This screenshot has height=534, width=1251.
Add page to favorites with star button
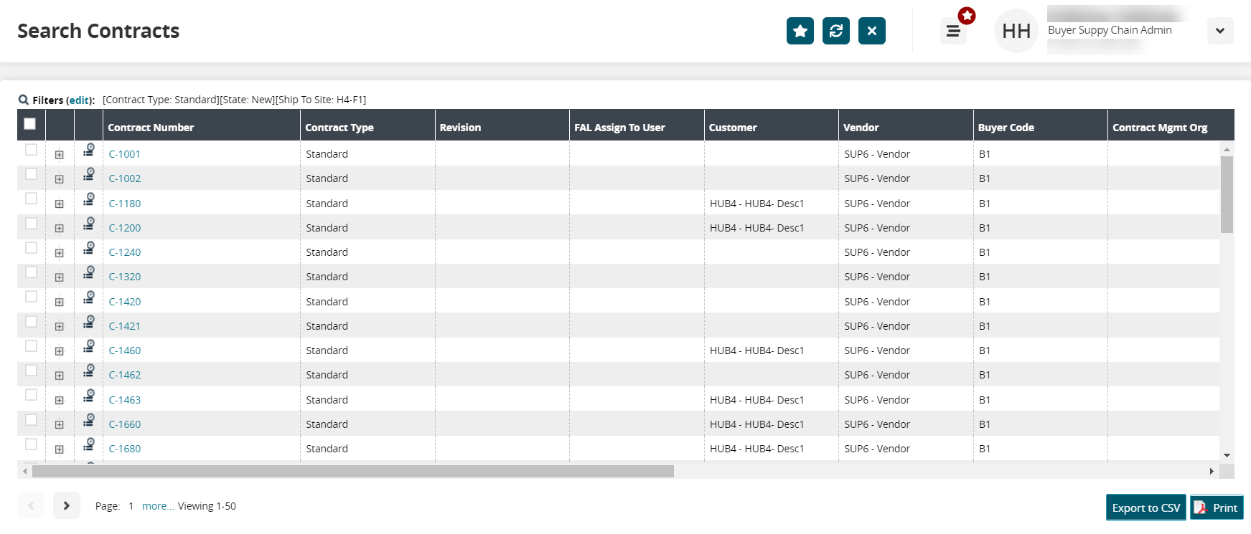click(x=800, y=31)
